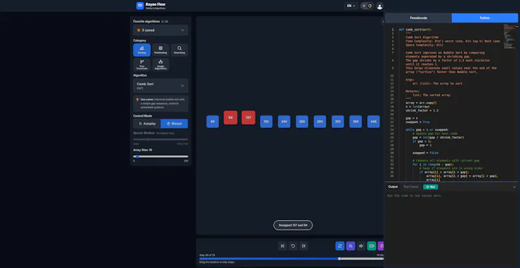Select the Pathfinding category

coord(161,50)
